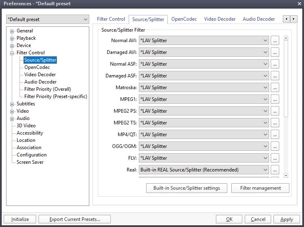Click the Apply button
This screenshot has width=304, height=227.
pyautogui.click(x=287, y=219)
